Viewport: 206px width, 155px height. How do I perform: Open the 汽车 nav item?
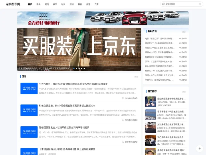(x=97, y=4)
